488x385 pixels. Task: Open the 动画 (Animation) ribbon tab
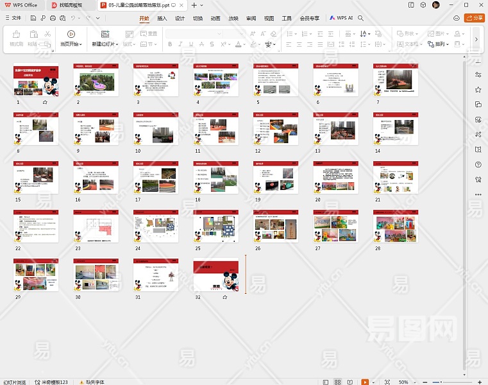[215, 19]
